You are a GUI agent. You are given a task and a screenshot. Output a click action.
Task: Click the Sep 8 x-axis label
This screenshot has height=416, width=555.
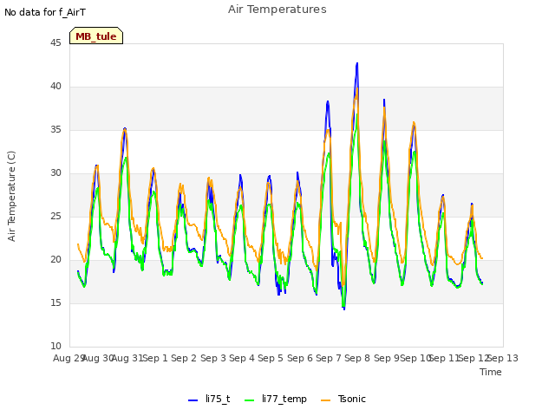coord(357,358)
